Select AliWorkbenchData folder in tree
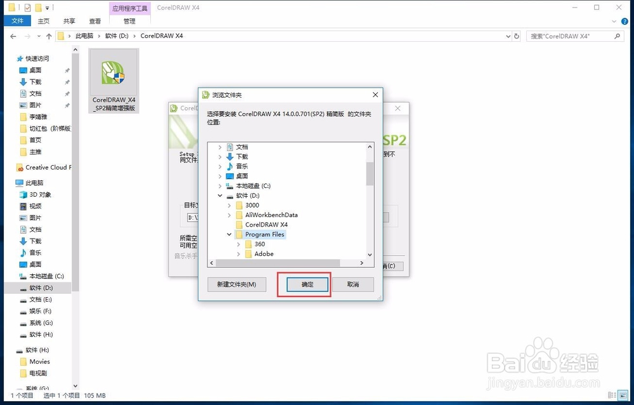 pyautogui.click(x=271, y=215)
